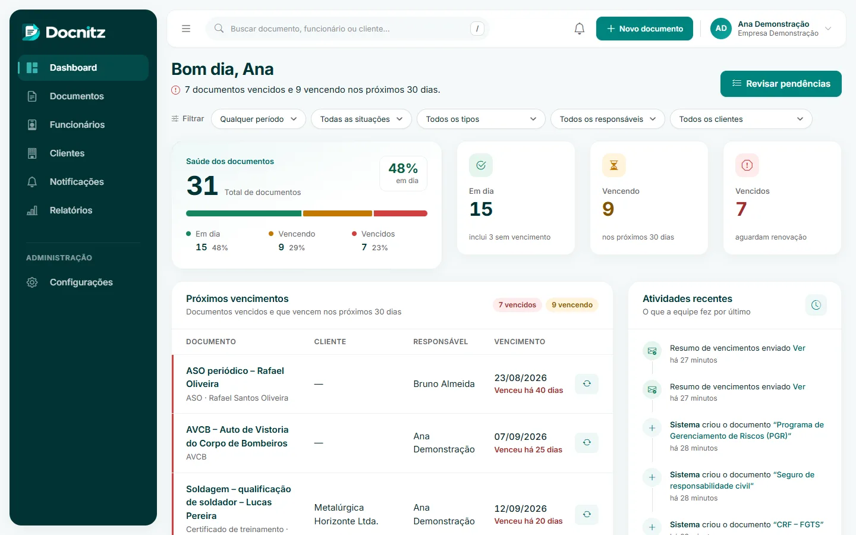The width and height of the screenshot is (856, 535).
Task: Click the Docnitz logo icon
Action: coord(31,32)
